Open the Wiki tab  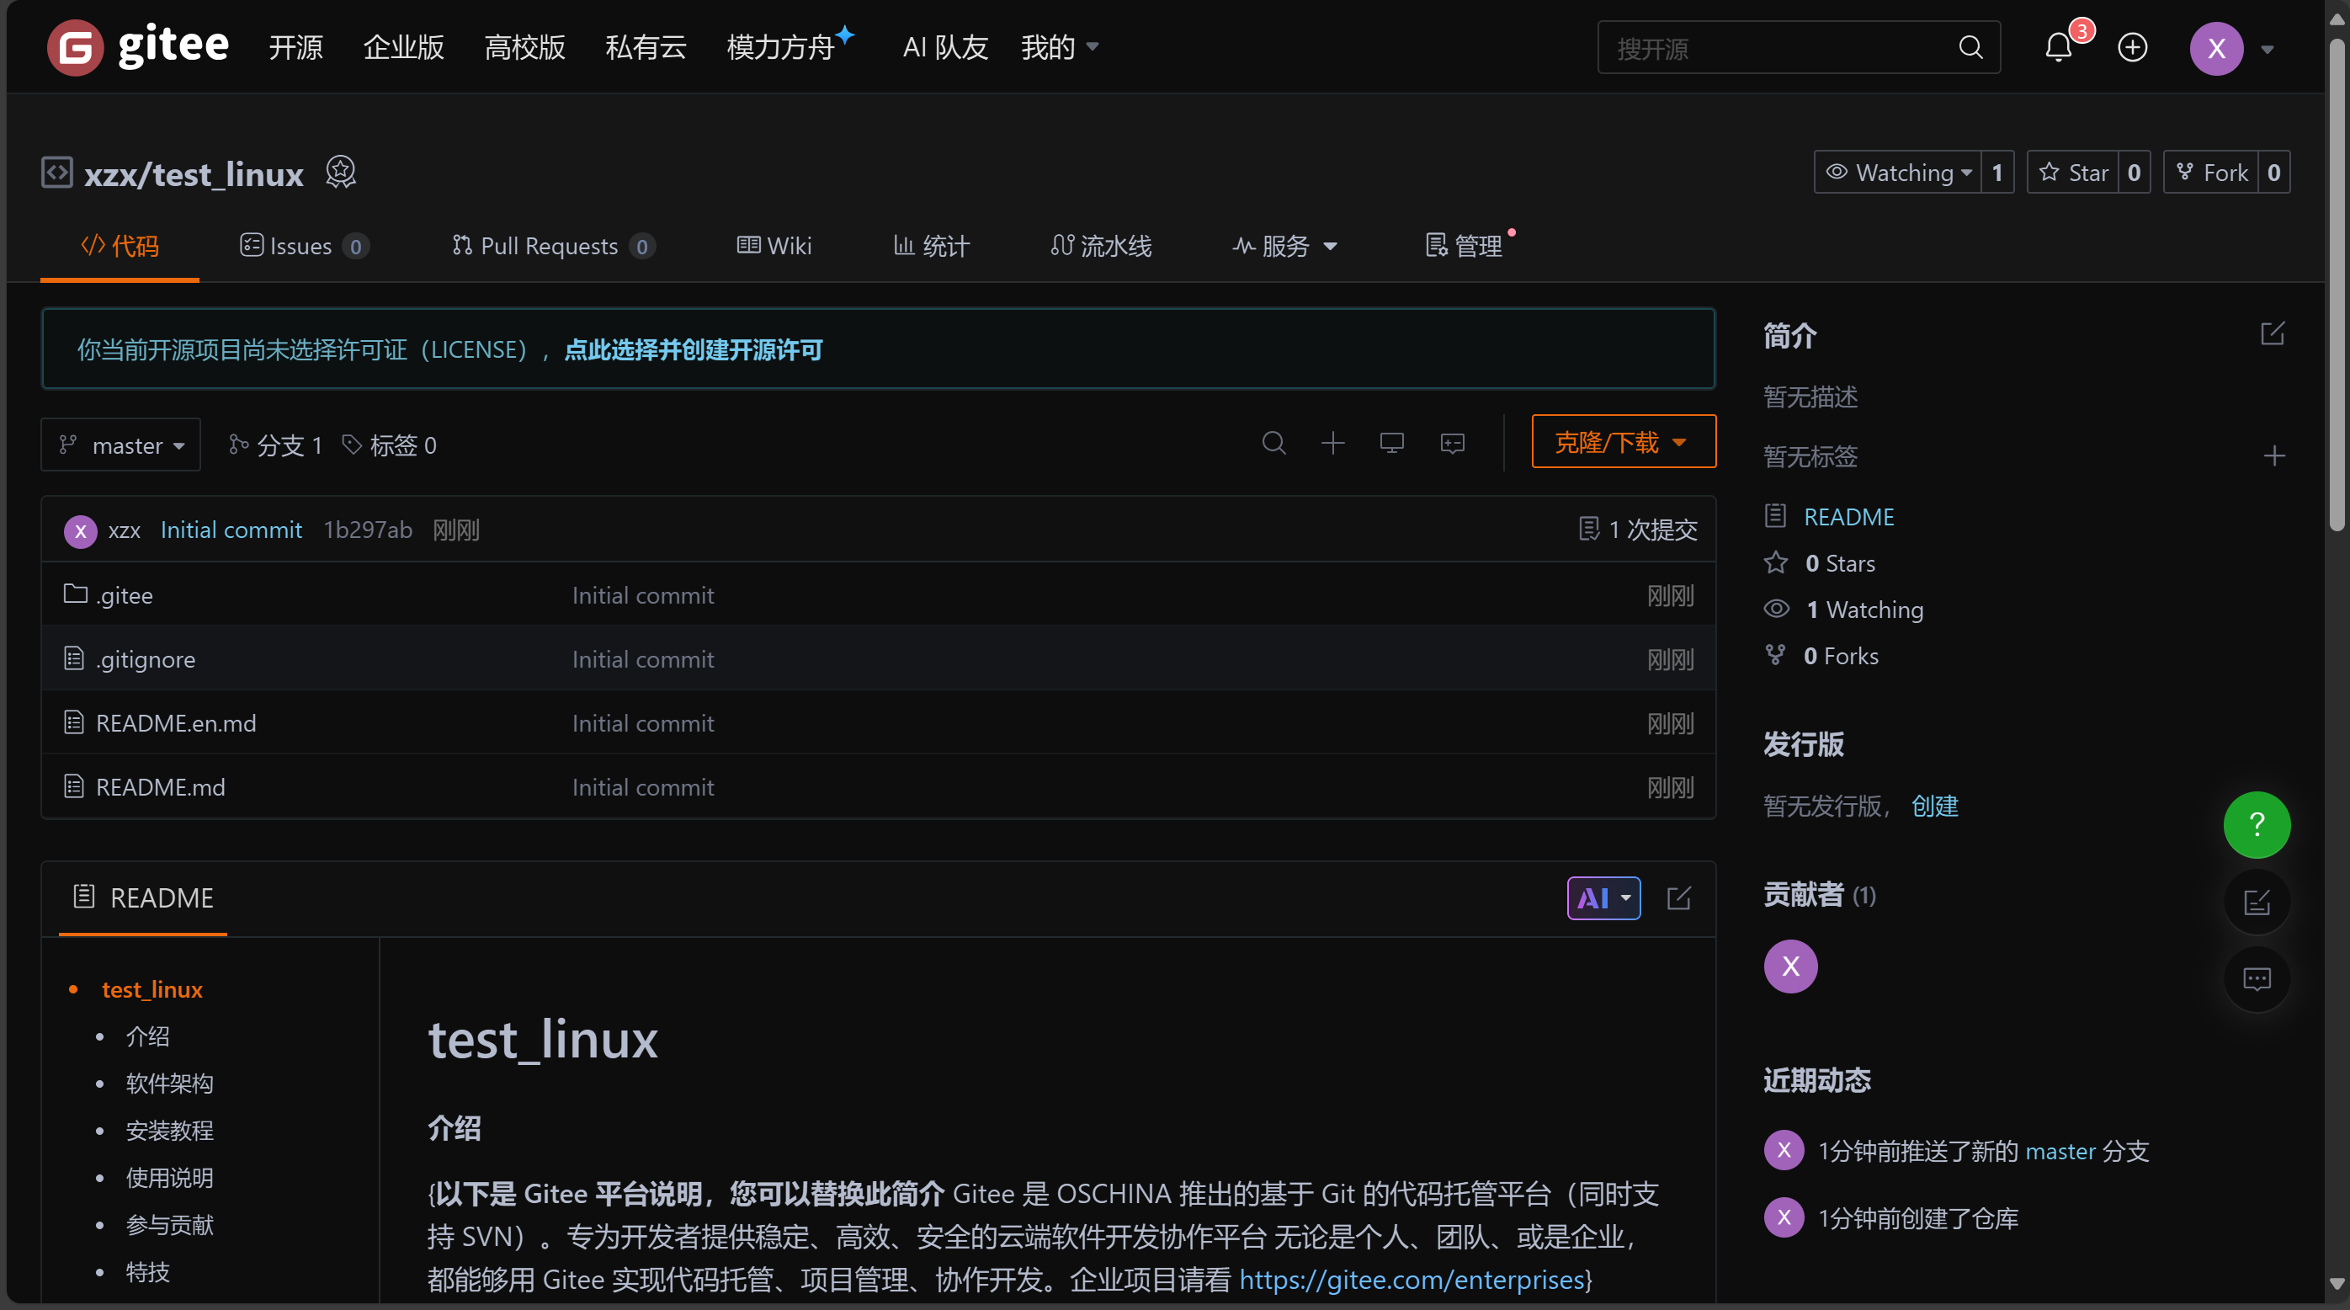[774, 247]
